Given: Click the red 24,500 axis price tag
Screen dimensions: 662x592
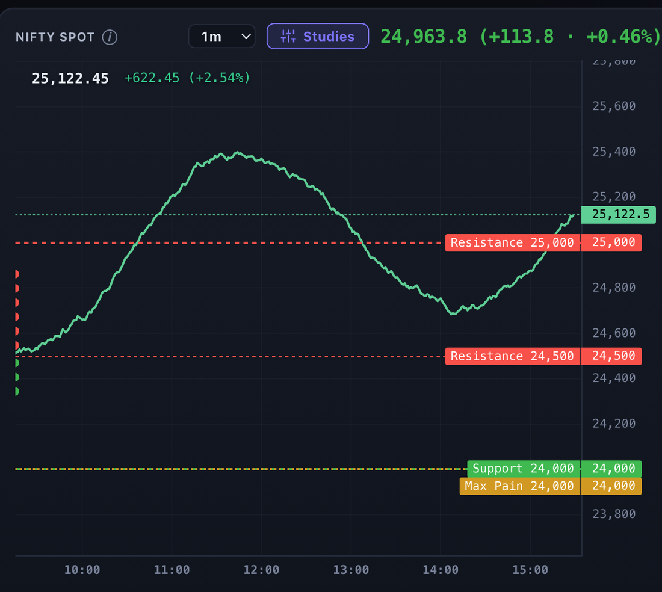Looking at the screenshot, I should (x=611, y=356).
